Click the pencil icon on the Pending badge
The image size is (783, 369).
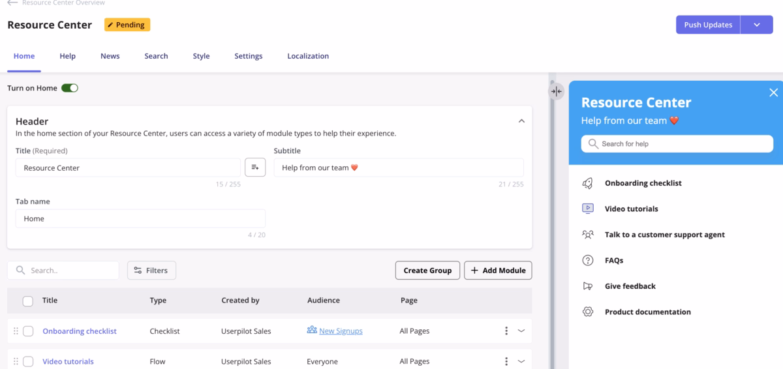point(110,25)
